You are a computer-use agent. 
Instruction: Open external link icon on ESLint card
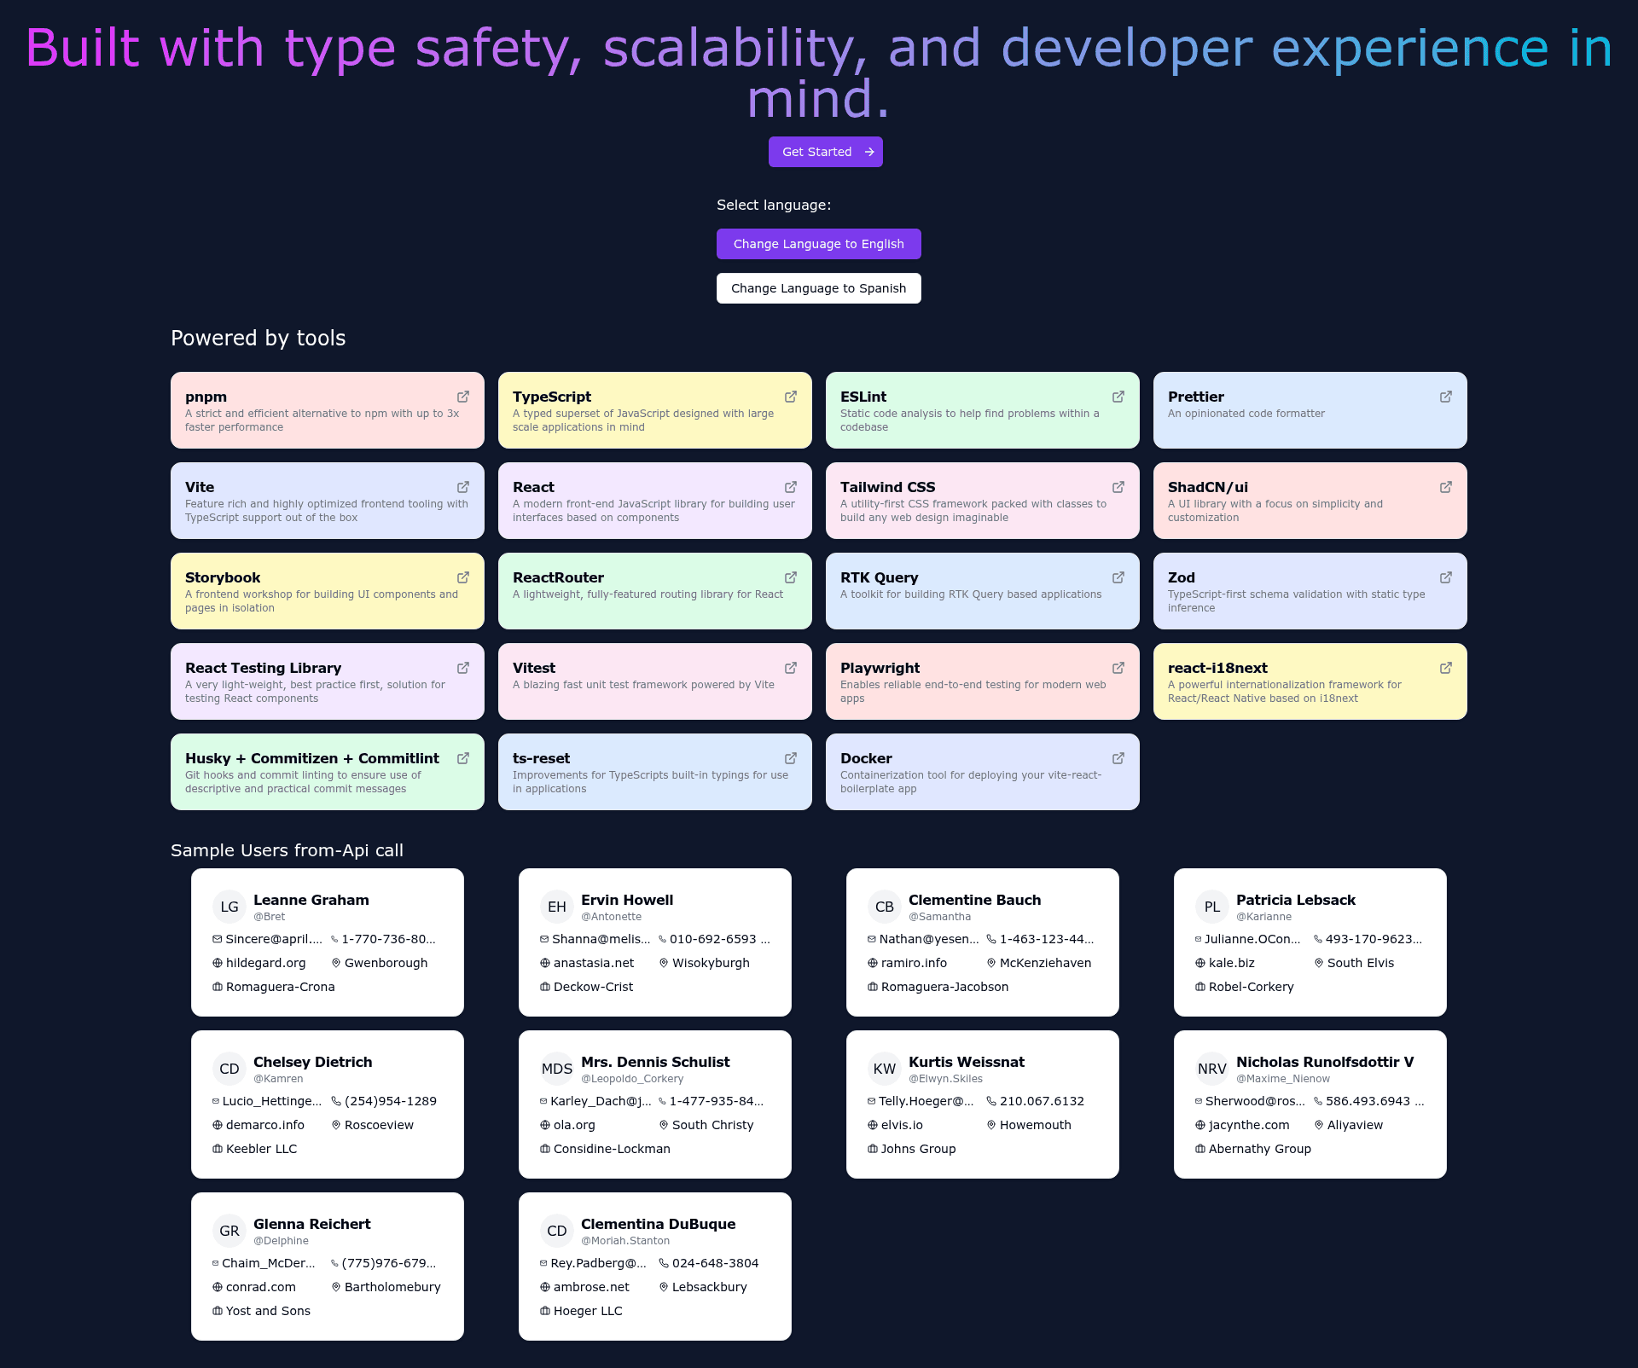pos(1118,397)
